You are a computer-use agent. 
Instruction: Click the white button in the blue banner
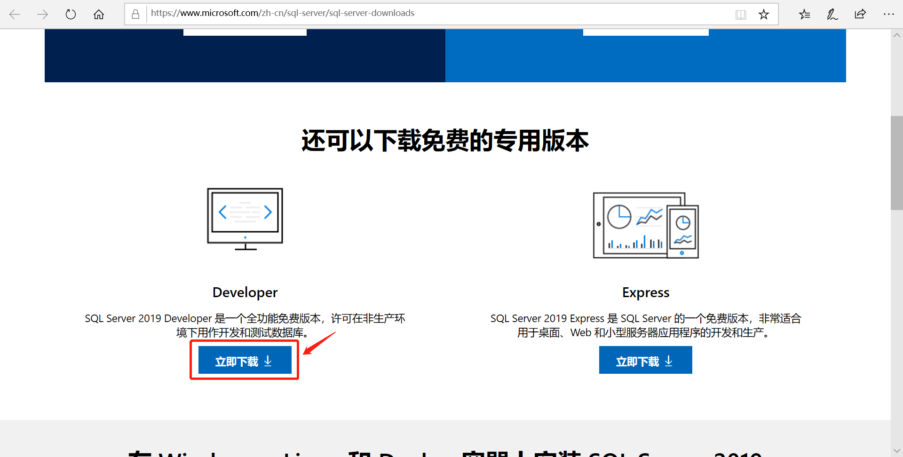(646, 32)
